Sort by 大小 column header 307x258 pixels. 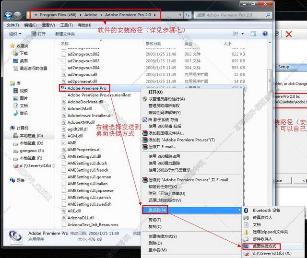(x=227, y=44)
